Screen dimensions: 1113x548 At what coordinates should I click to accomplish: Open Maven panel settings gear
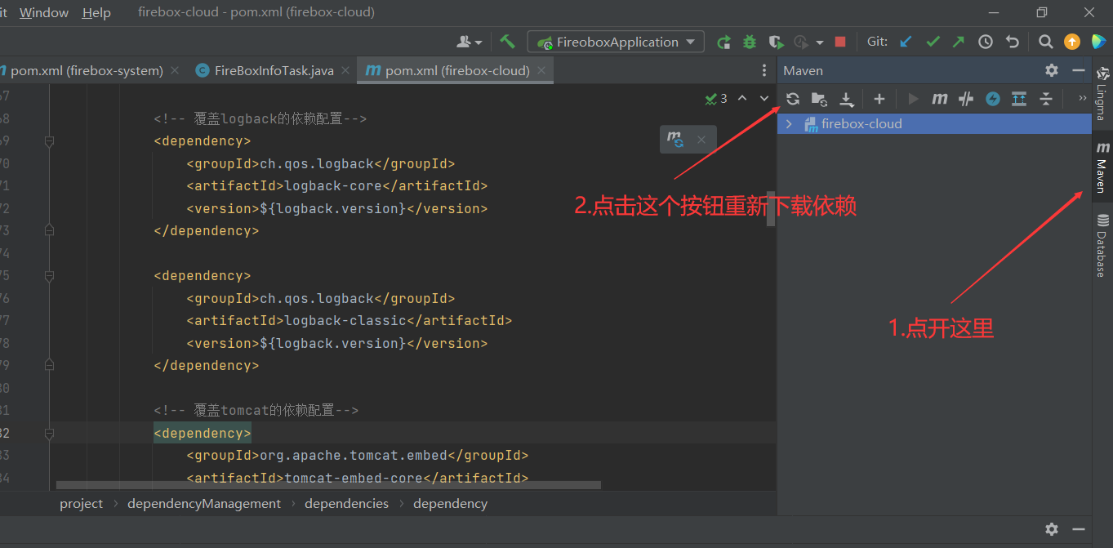click(1052, 70)
